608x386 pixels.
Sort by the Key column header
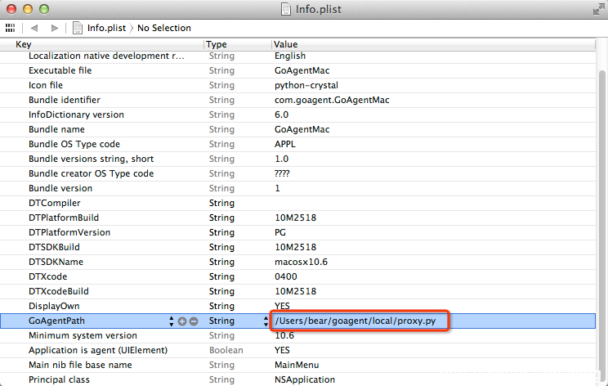coord(24,43)
